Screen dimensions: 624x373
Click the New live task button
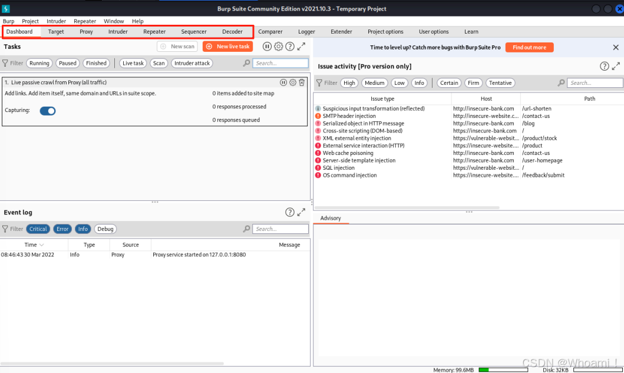(x=228, y=47)
